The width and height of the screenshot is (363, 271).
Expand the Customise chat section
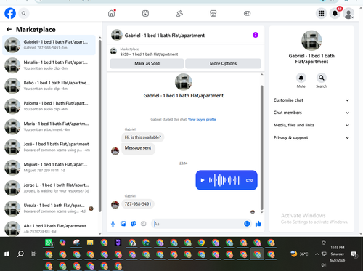tap(311, 100)
